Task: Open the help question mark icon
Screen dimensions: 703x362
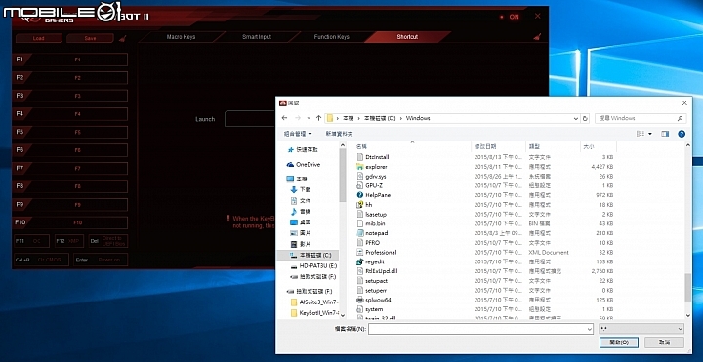Action: (682, 134)
